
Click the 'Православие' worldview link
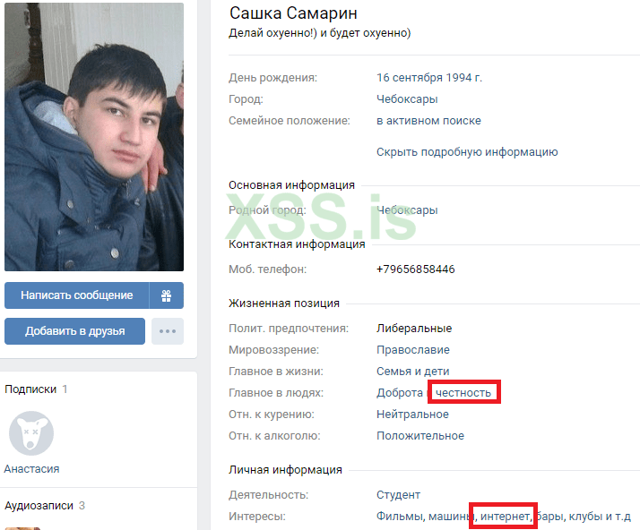point(412,350)
